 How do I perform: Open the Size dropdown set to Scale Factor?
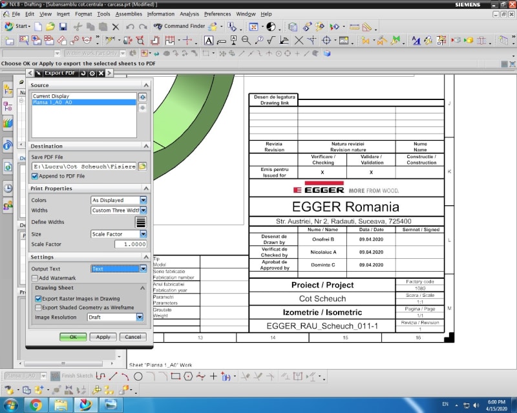pyautogui.click(x=119, y=234)
